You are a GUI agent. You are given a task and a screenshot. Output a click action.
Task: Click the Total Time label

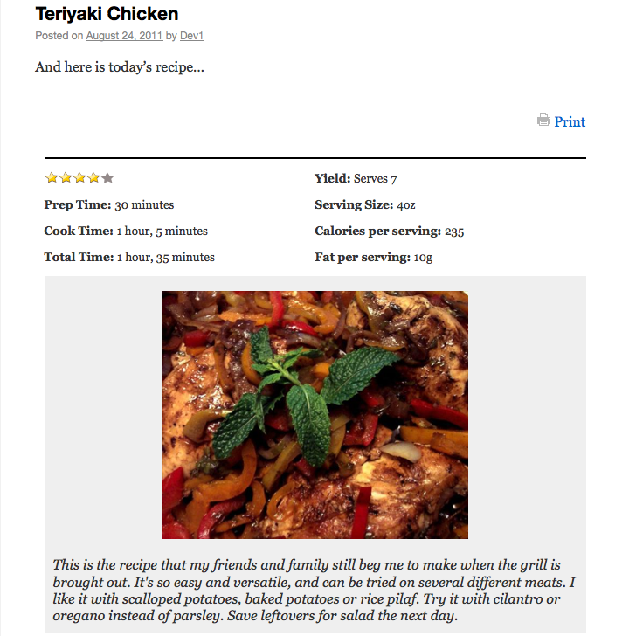(x=79, y=257)
